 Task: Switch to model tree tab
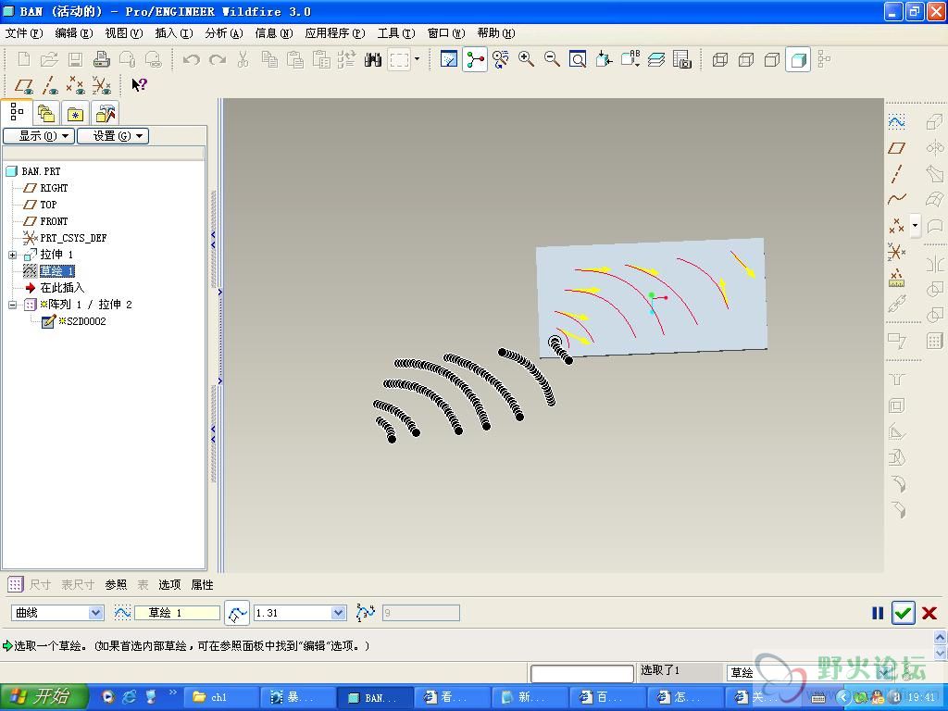click(17, 112)
